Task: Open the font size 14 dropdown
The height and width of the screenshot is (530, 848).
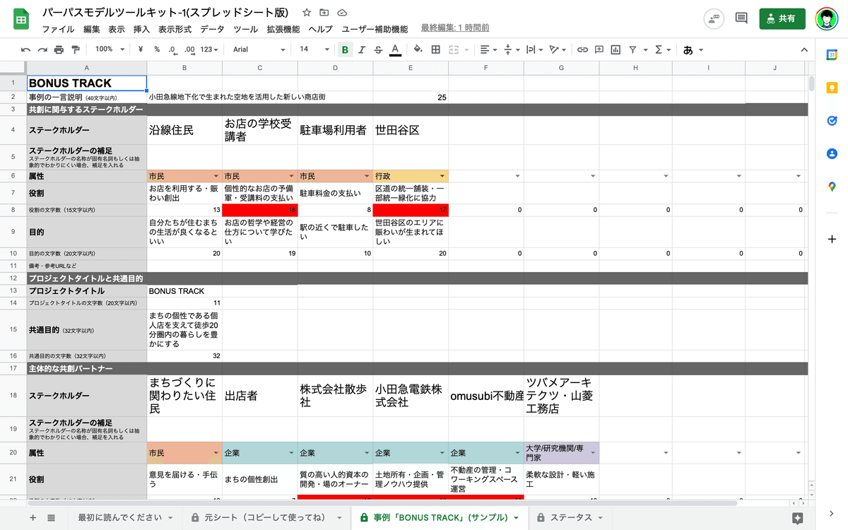Action: pyautogui.click(x=314, y=49)
